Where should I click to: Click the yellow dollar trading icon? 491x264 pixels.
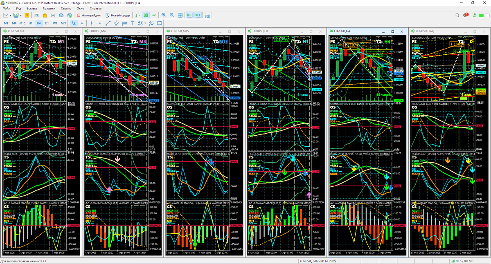[x=27, y=15]
